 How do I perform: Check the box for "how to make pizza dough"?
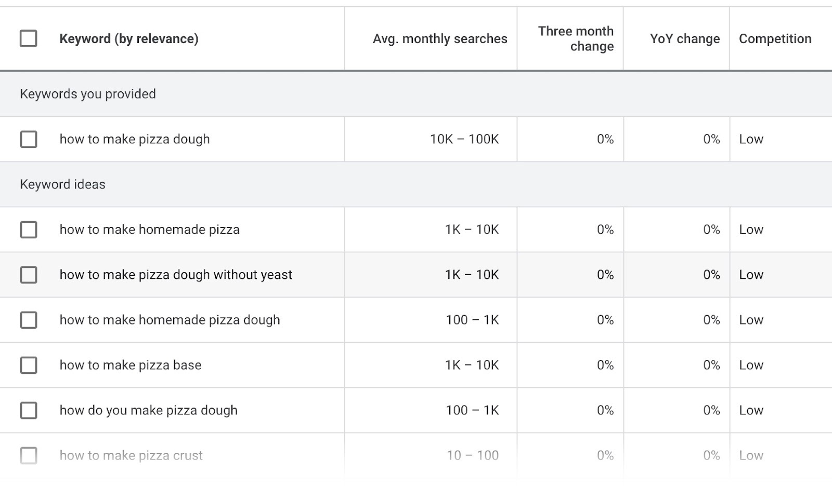(x=28, y=139)
